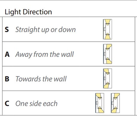Viewport: 137px width, 121px height.
Task: Select option code A
Action: click(7, 54)
